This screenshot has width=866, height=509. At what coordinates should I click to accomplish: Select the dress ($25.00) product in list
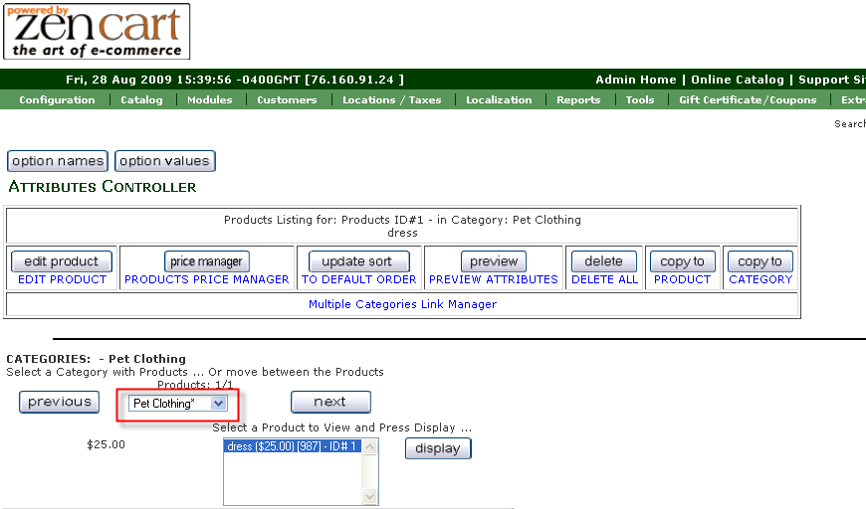pos(293,447)
